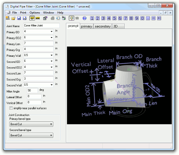Click keypad digit 9 button
179x155 pixels.
(137, 18)
